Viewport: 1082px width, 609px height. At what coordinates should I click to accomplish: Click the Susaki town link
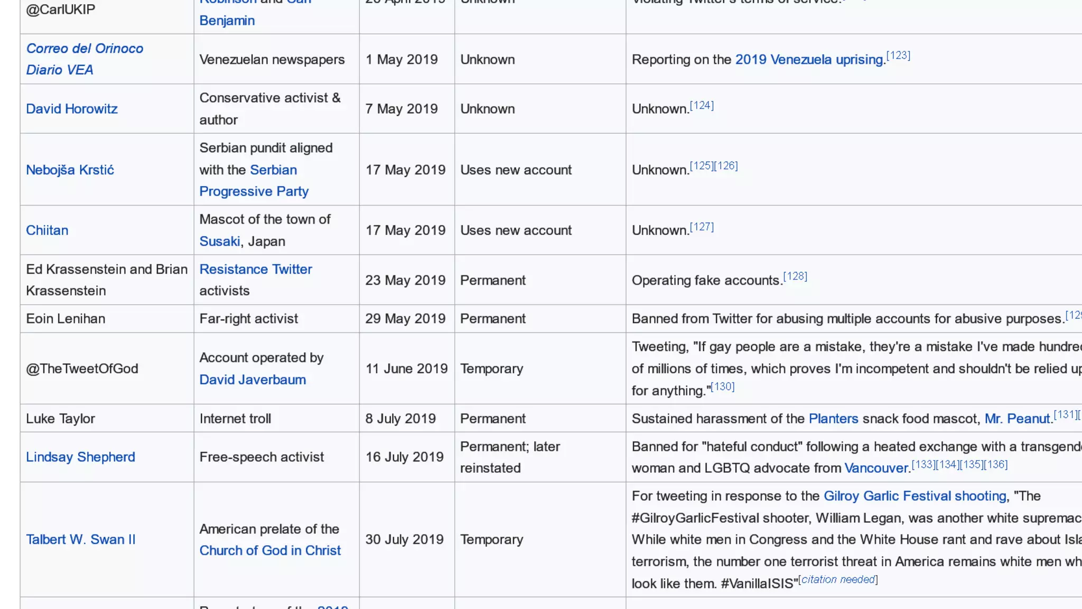click(x=219, y=242)
